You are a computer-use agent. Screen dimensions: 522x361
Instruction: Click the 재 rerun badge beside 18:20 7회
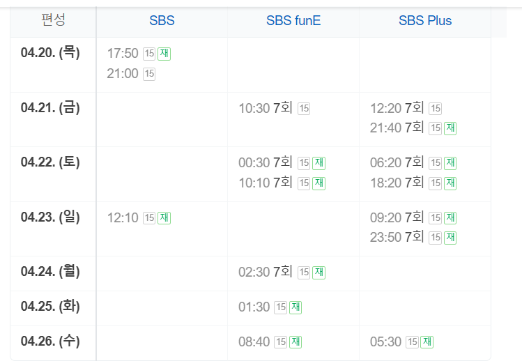pos(450,183)
